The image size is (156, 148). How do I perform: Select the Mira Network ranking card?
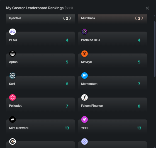point(40,126)
